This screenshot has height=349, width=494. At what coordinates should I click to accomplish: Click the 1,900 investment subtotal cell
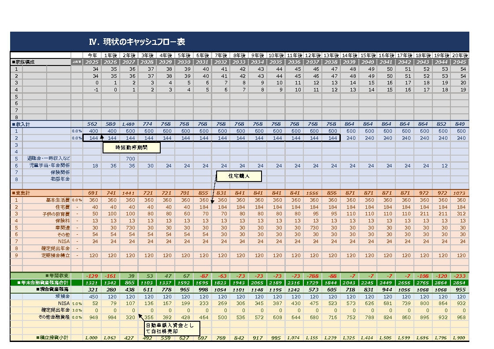point(460,338)
